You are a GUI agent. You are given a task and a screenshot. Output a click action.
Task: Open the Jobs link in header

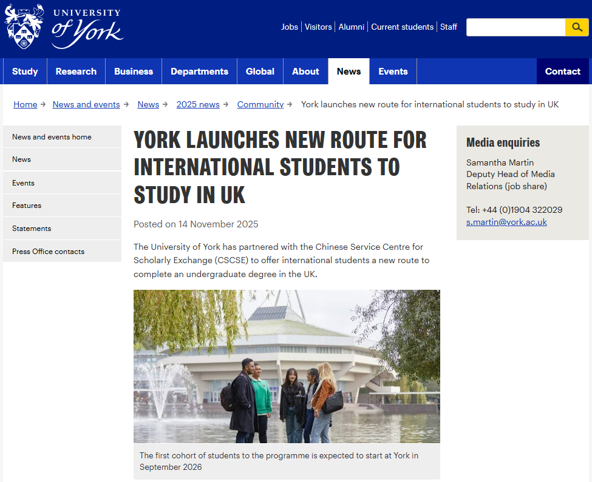[x=290, y=27]
